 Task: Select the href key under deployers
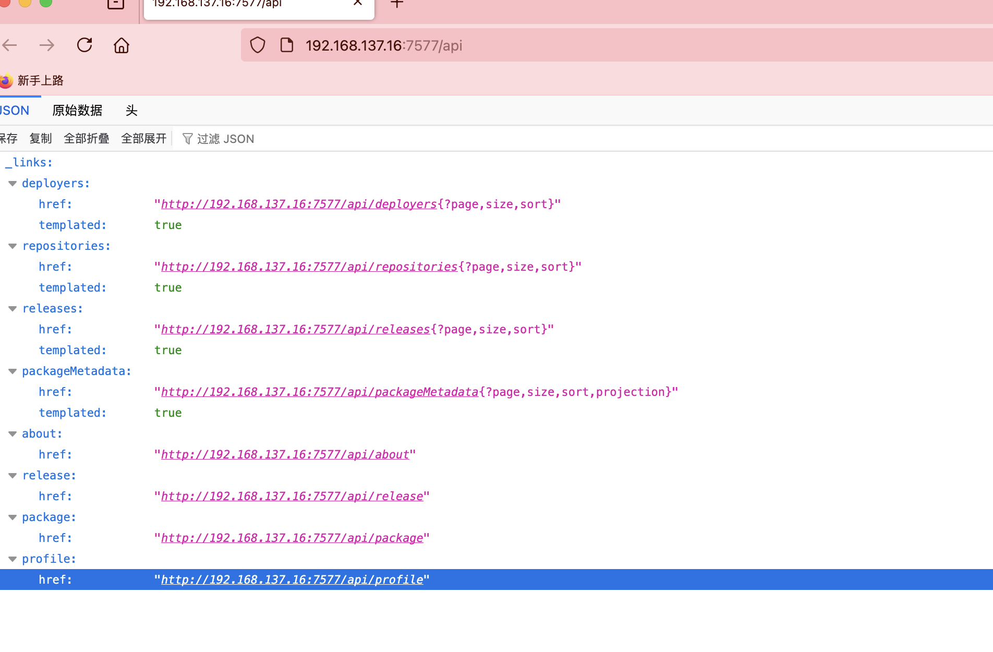point(55,204)
